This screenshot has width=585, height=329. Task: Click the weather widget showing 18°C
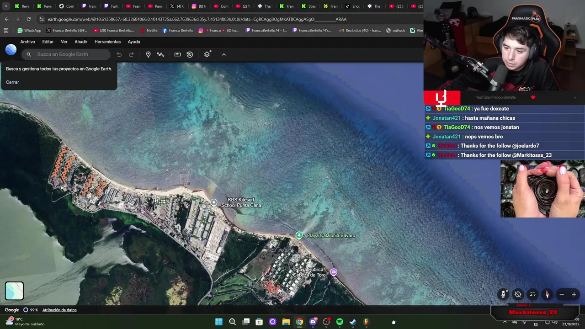(x=25, y=322)
